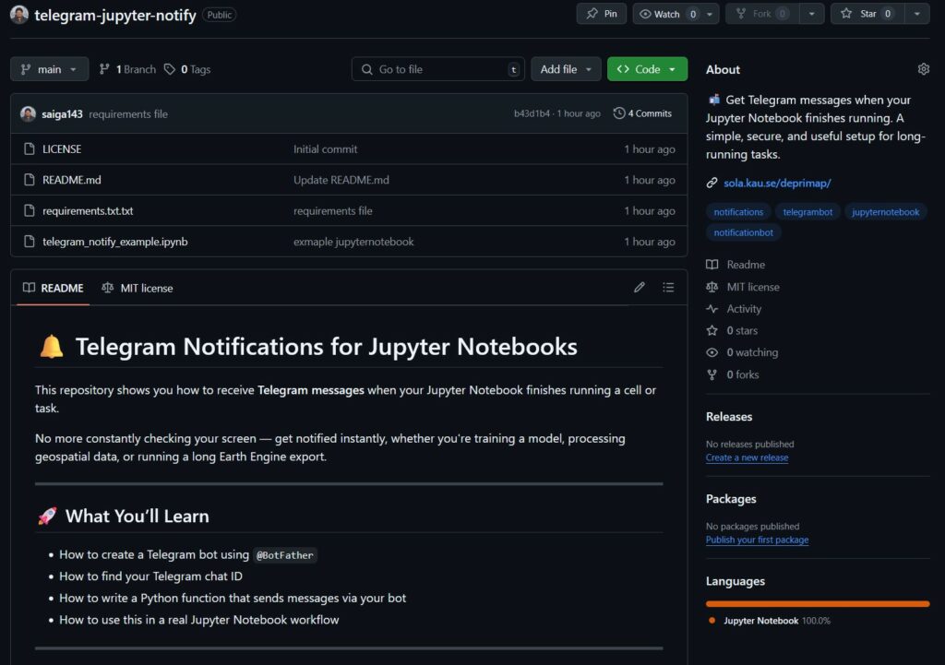Image resolution: width=945 pixels, height=665 pixels.
Task: Click the orange Languages progress bar
Action: coord(818,603)
